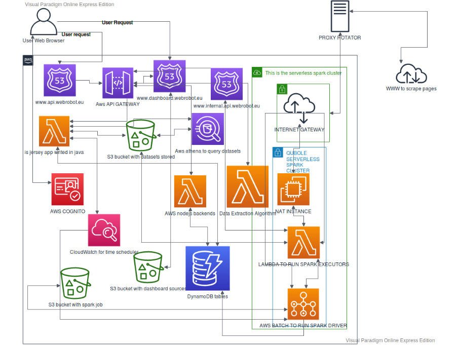Select the AWS COGNITO icon
This screenshot has width=460, height=345.
point(67,189)
